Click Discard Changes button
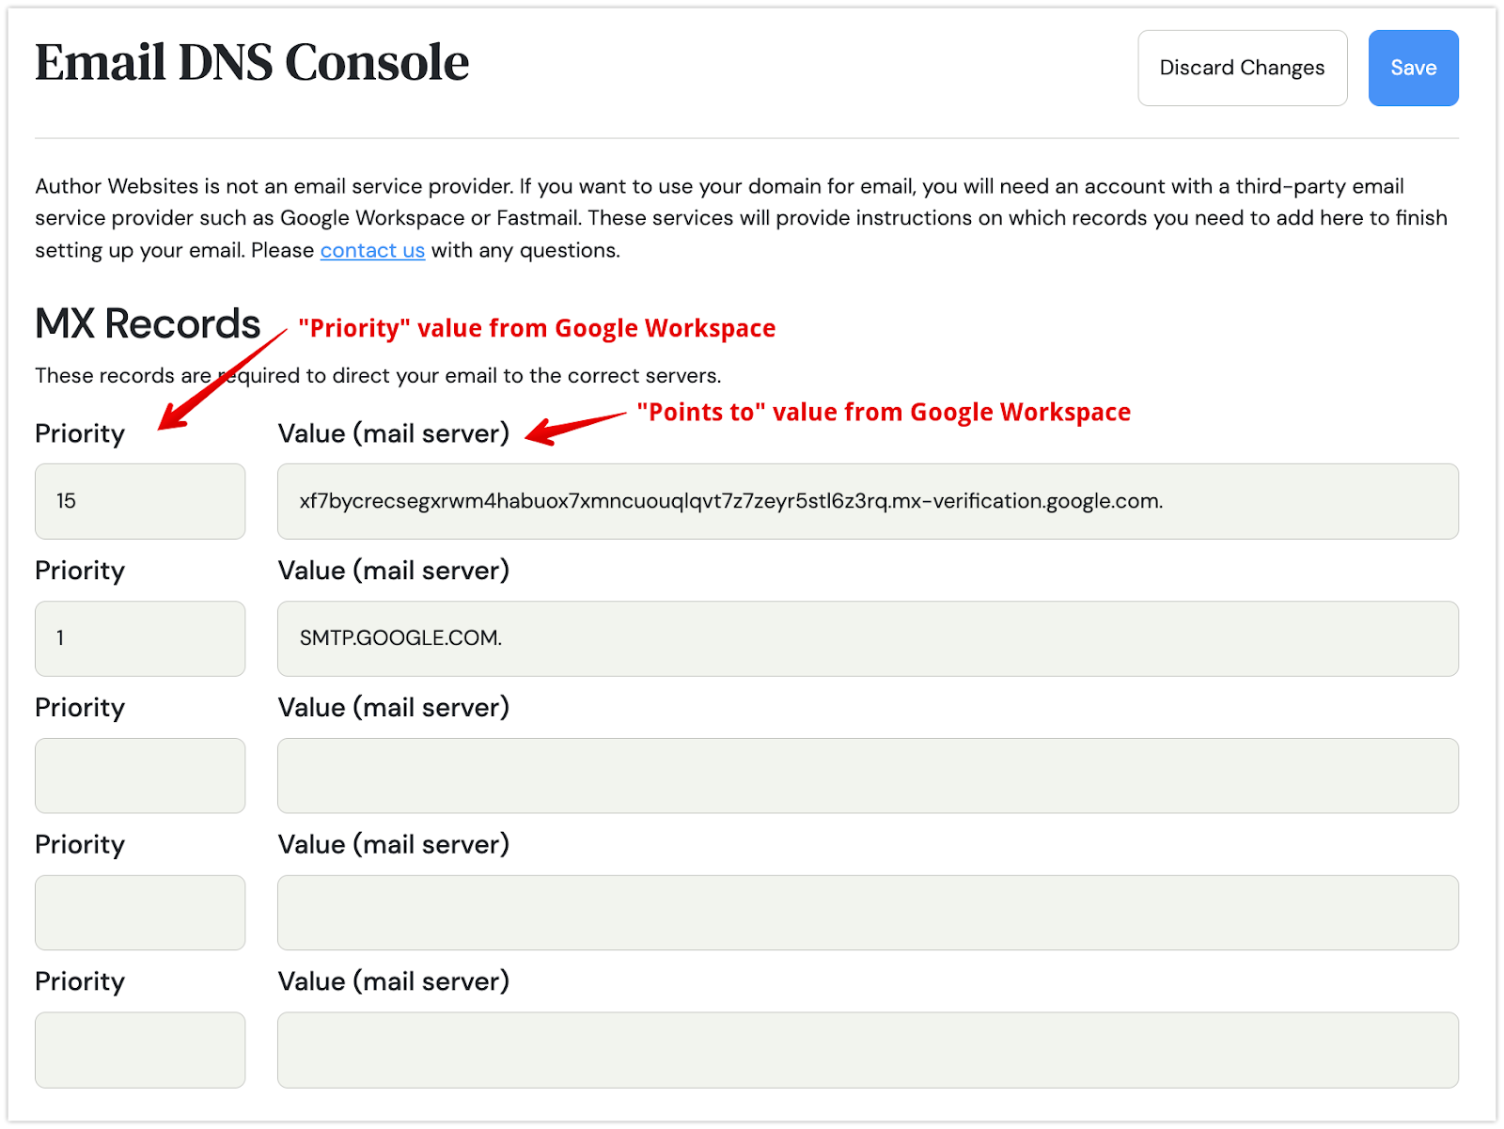The width and height of the screenshot is (1504, 1129). 1242,68
